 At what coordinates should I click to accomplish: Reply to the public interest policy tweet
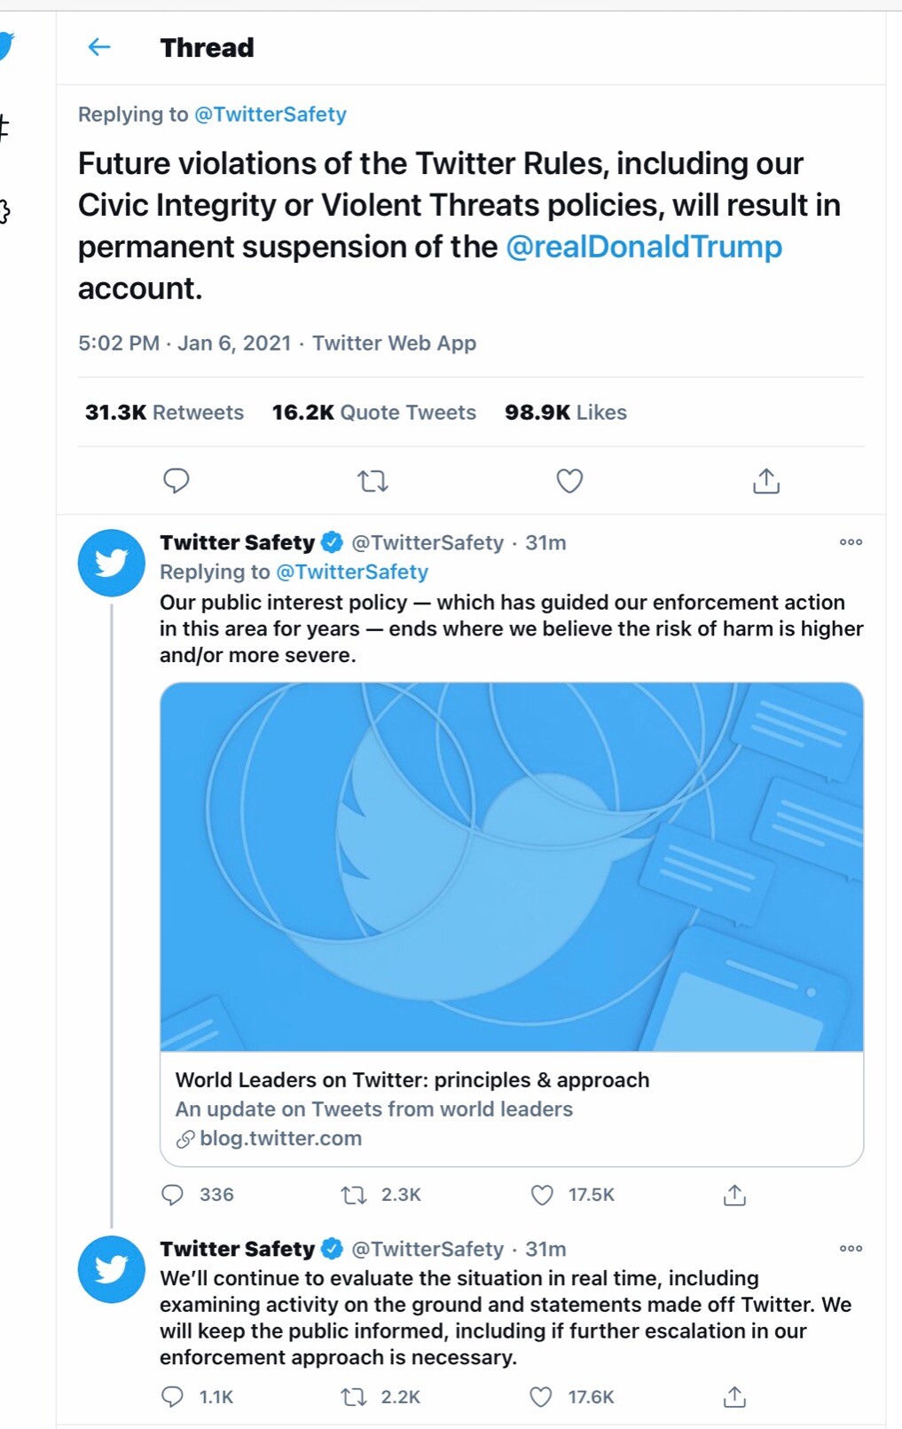[172, 1195]
